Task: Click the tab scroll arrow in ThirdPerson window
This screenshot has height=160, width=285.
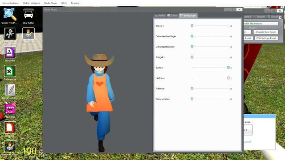Action: [x=280, y=17]
